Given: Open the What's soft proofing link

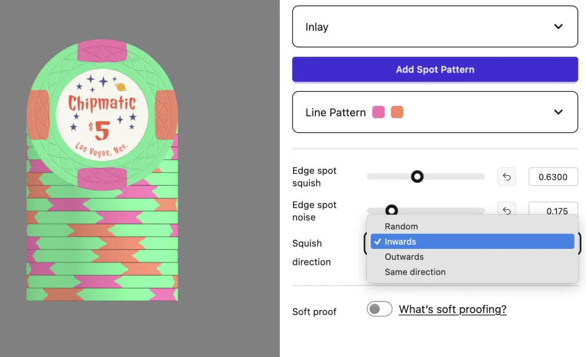Looking at the screenshot, I should click(x=453, y=309).
